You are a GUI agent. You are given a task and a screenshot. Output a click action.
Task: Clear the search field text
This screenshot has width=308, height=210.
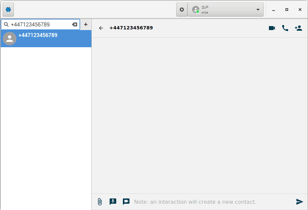tap(75, 24)
